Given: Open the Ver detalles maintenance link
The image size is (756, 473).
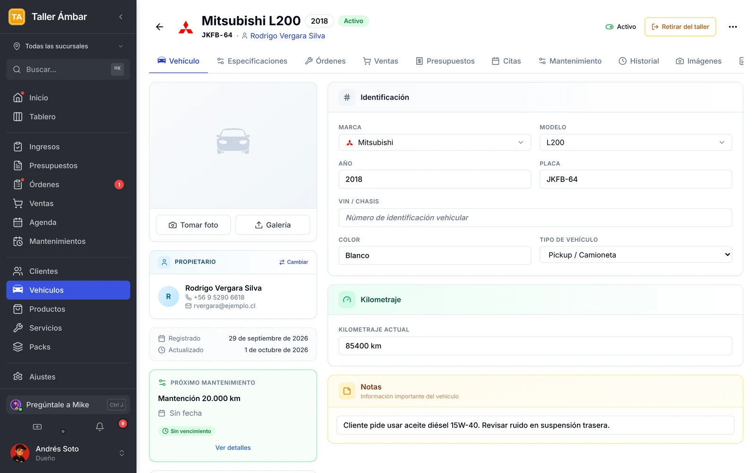Looking at the screenshot, I should coord(233,448).
